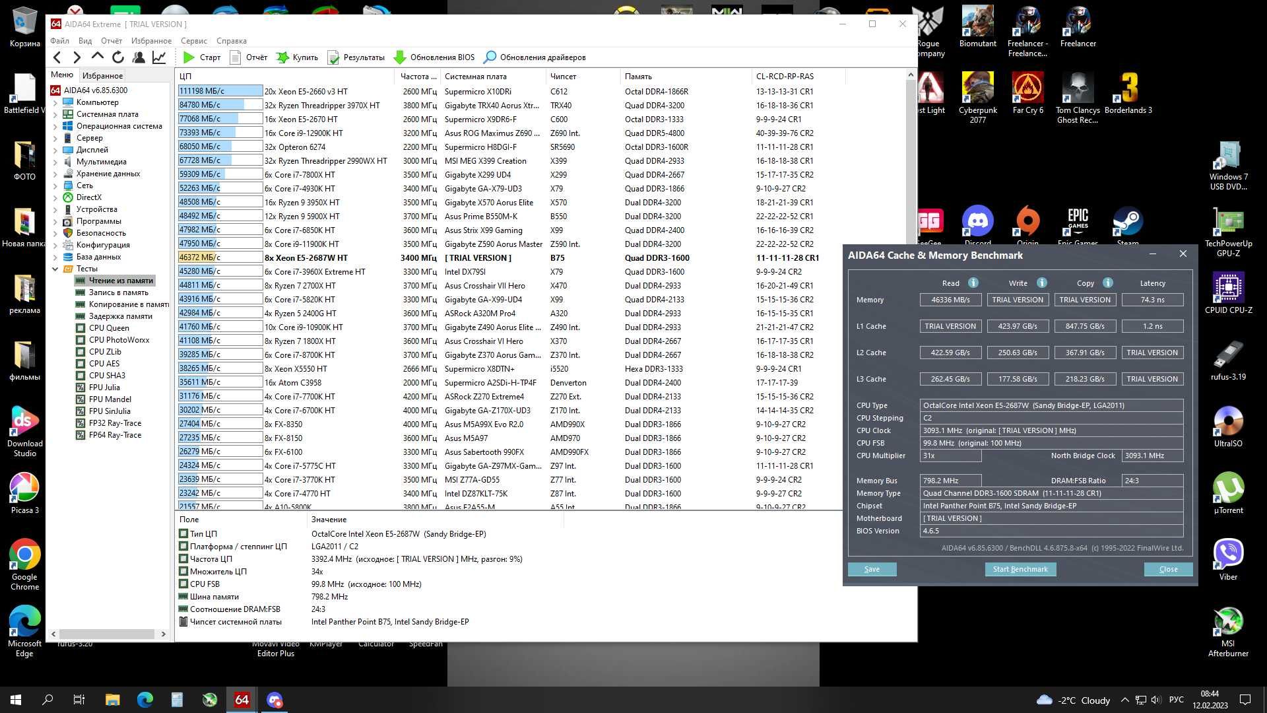The width and height of the screenshot is (1267, 713).
Task: Open the Отчёт menu in menu bar
Action: click(112, 41)
